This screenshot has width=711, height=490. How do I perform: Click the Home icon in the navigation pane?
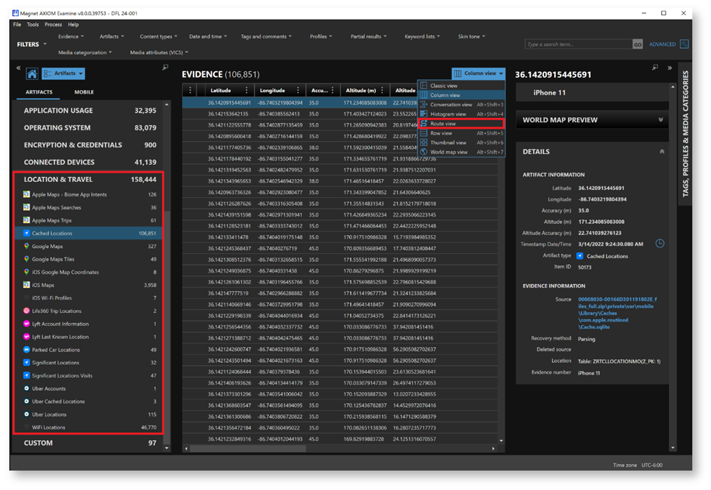[x=32, y=73]
